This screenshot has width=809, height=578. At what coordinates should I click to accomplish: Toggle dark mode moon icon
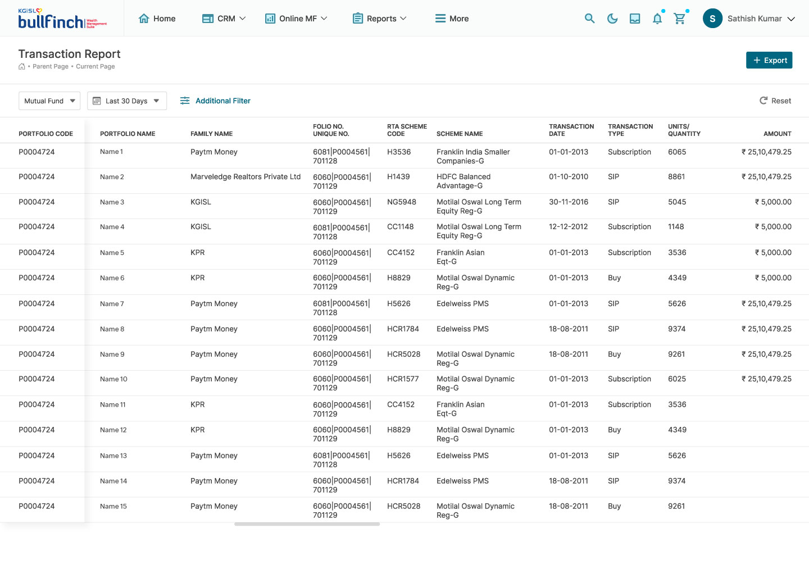(612, 19)
